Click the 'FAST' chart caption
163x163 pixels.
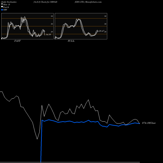click(17, 41)
